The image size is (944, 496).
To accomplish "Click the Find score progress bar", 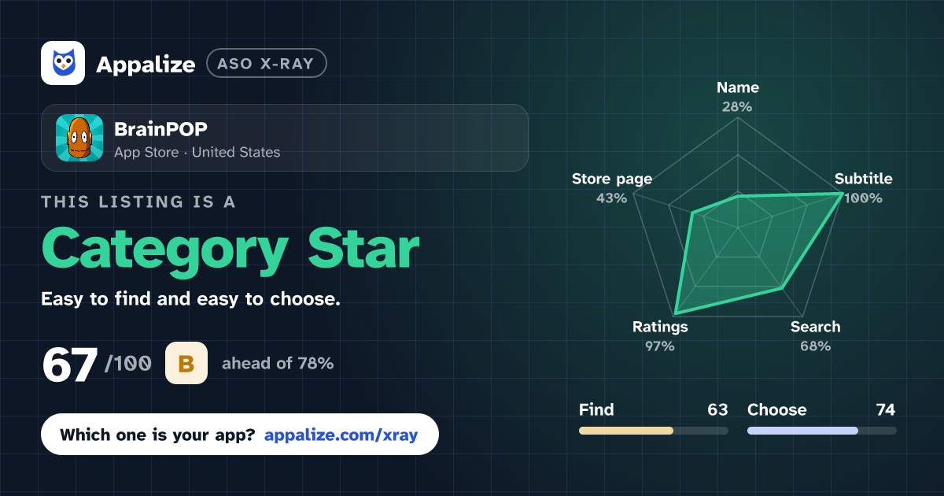I will coord(653,431).
